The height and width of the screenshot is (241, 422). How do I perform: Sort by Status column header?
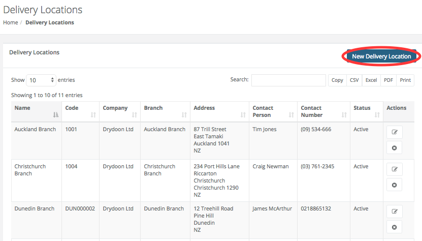(362, 108)
